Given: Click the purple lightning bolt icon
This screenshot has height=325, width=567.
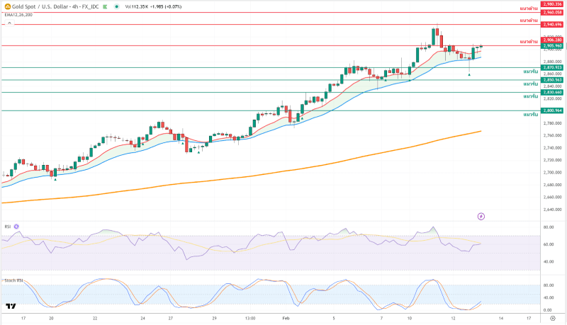Looking at the screenshot, I should [x=481, y=215].
